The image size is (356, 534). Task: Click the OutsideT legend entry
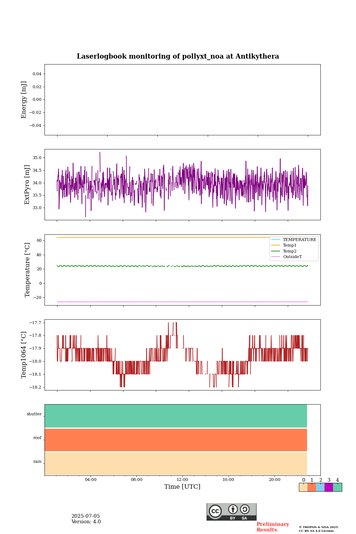[287, 257]
